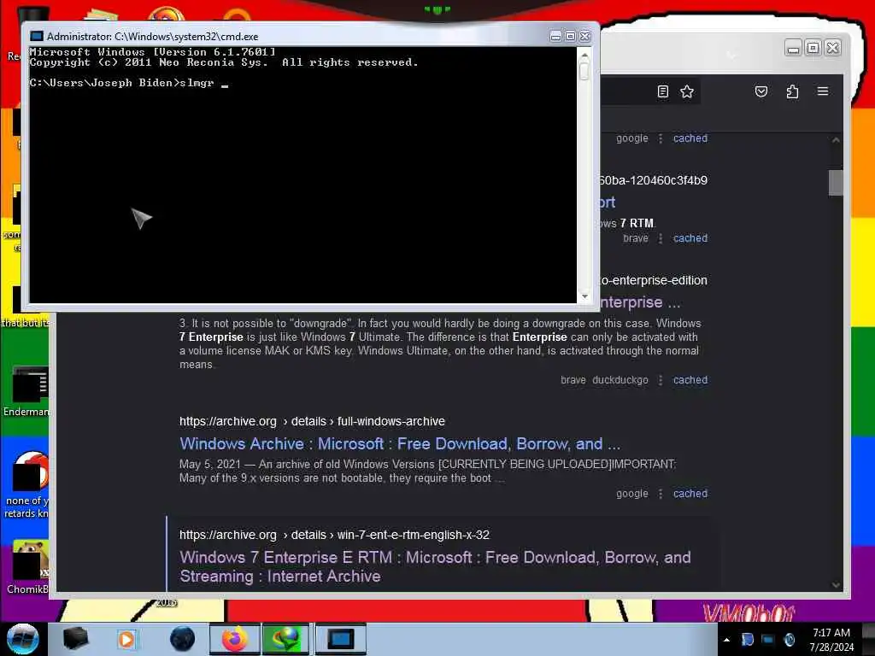Click the result snippet mentioning volume license MAK
Viewport: 875px width, 656px height.
click(x=439, y=343)
